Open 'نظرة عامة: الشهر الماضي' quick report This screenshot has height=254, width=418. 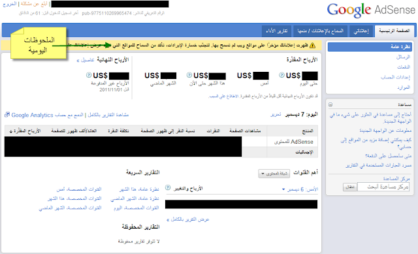pyautogui.click(x=135, y=198)
